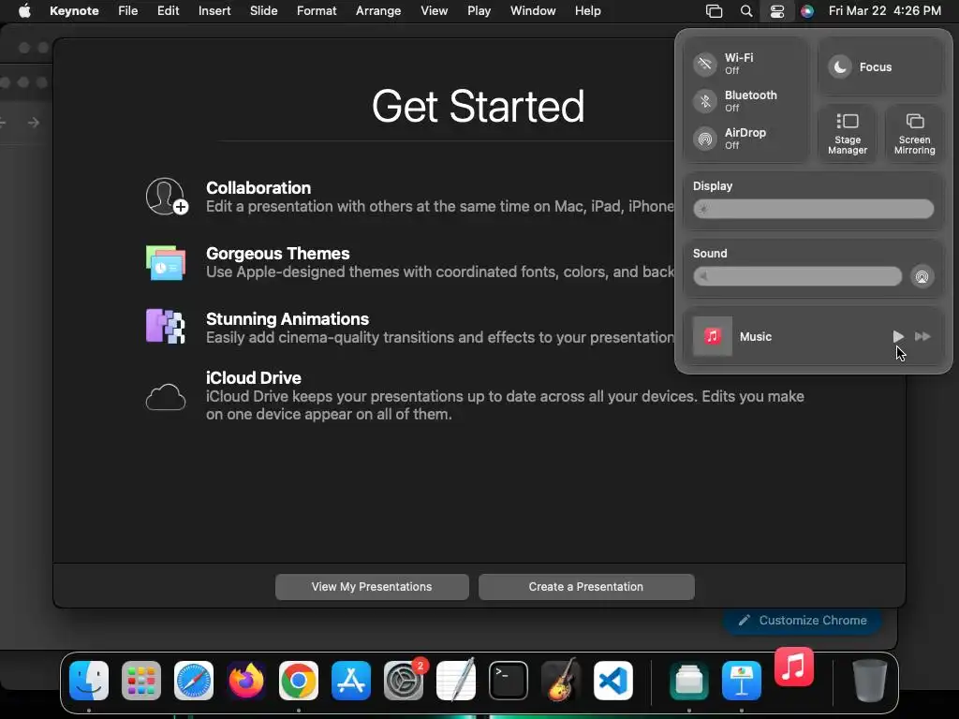Launch Firefox from the Dock

click(246, 681)
